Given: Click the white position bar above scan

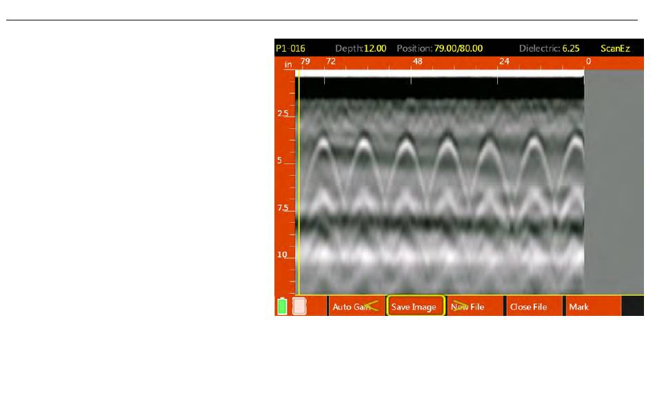Looking at the screenshot, I should (x=441, y=72).
